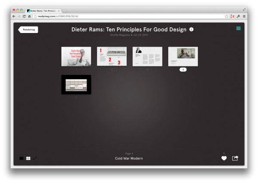This screenshot has height=183, width=258.
Task: Bookmark the page with the star icon
Action: pyautogui.click(x=227, y=16)
